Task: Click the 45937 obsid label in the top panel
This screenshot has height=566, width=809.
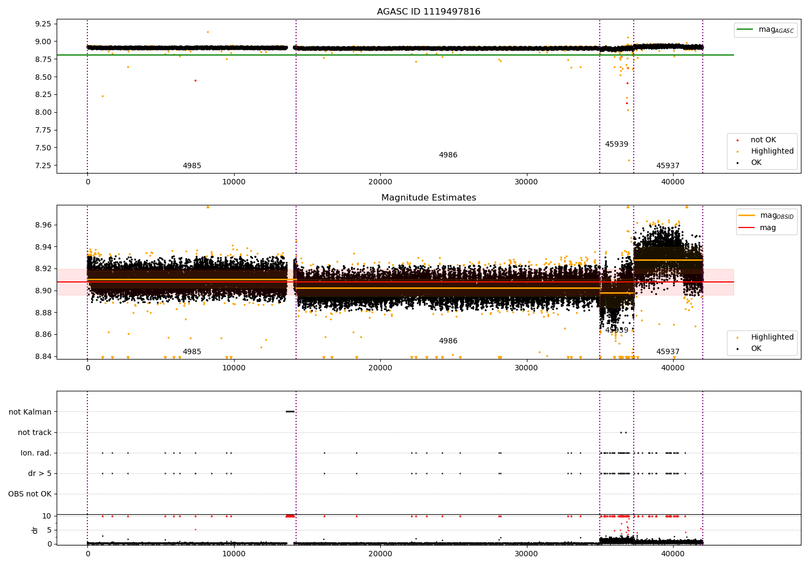Action: pos(668,166)
